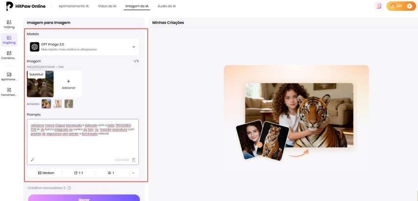Open the Combinar sidebar tool

coord(9,55)
